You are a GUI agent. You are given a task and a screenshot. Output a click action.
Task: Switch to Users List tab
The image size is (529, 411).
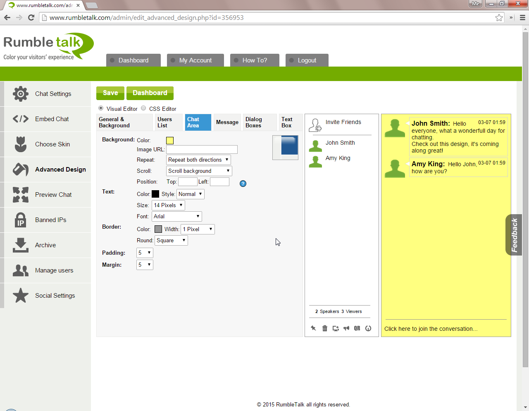tap(169, 122)
